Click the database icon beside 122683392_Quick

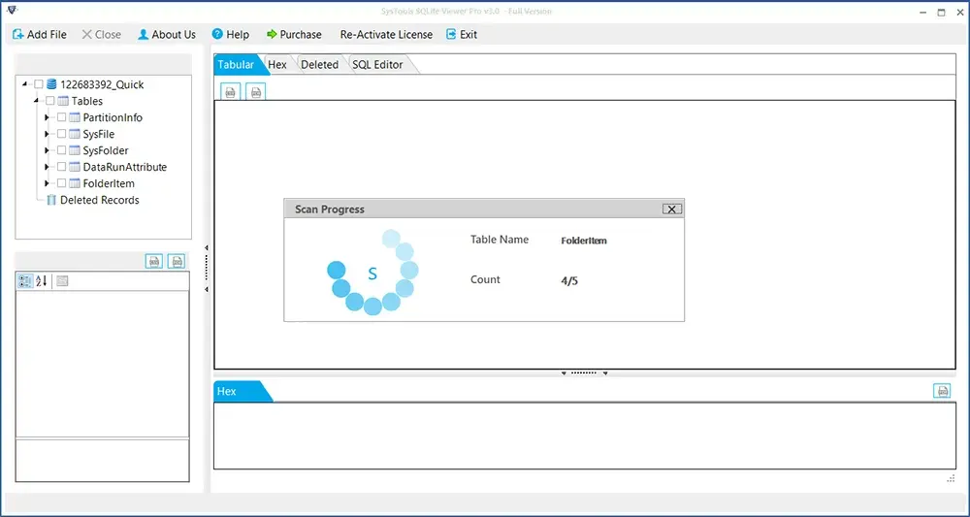click(x=51, y=84)
